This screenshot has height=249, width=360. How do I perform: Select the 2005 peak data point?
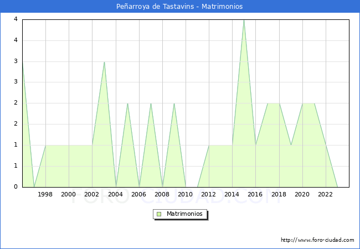pyautogui.click(x=127, y=103)
